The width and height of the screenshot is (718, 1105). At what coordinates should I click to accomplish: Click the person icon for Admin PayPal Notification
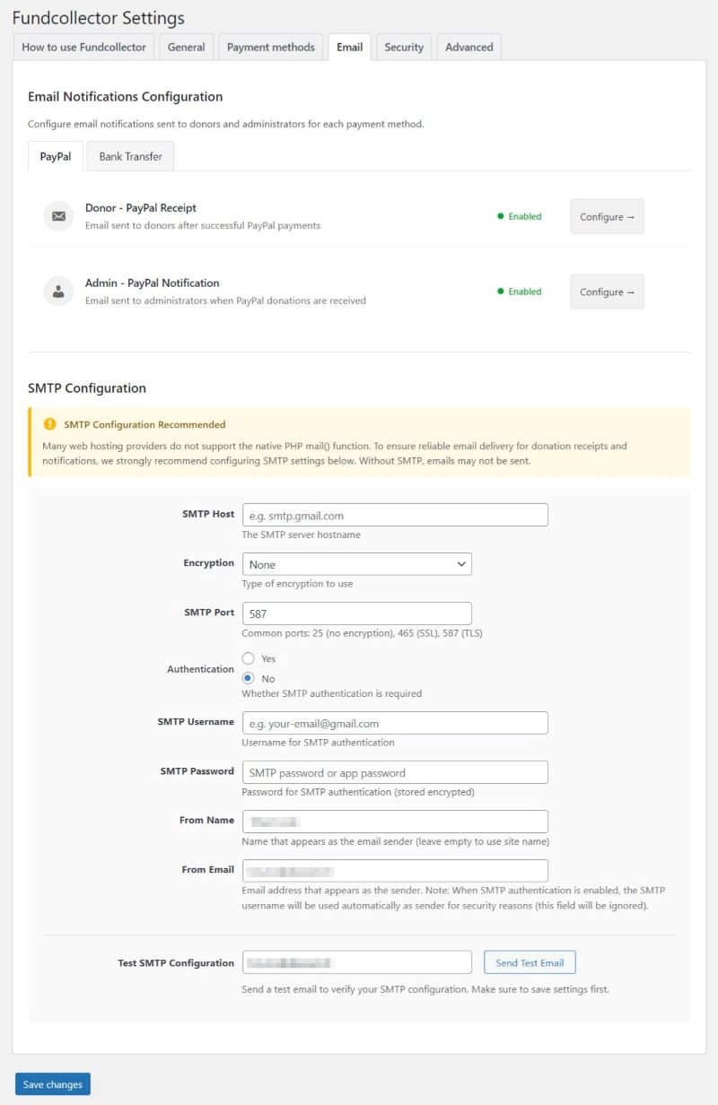click(x=58, y=291)
